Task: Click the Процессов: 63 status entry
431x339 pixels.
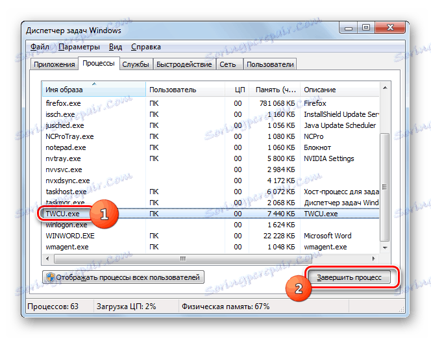Action: (x=53, y=307)
